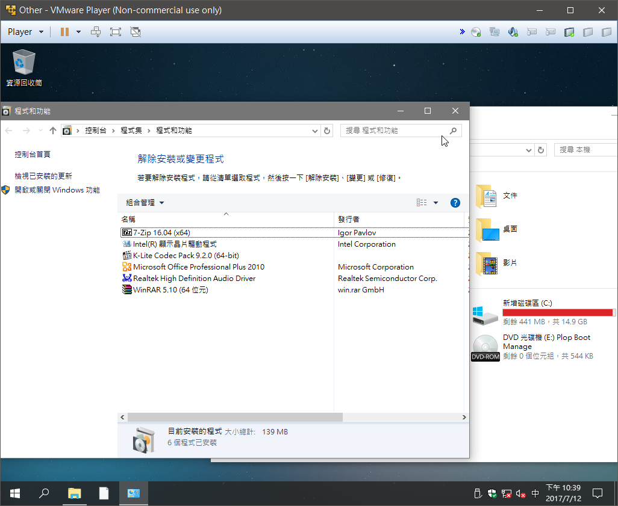Click taskbar search magnifier icon
Viewport: 618px width, 506px height.
click(44, 494)
